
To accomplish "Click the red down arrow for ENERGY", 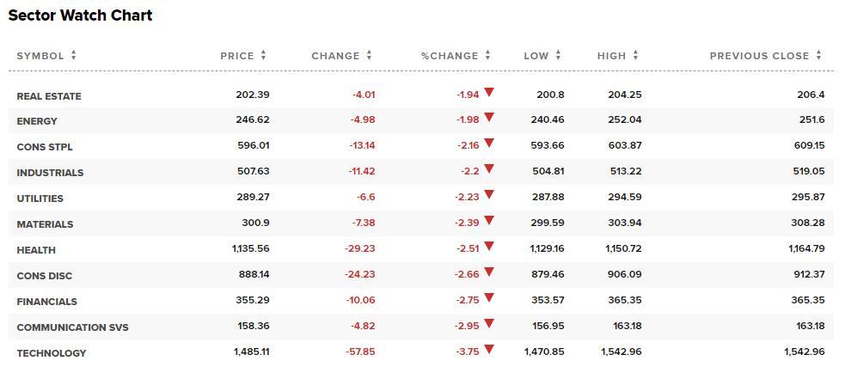I will (x=489, y=117).
